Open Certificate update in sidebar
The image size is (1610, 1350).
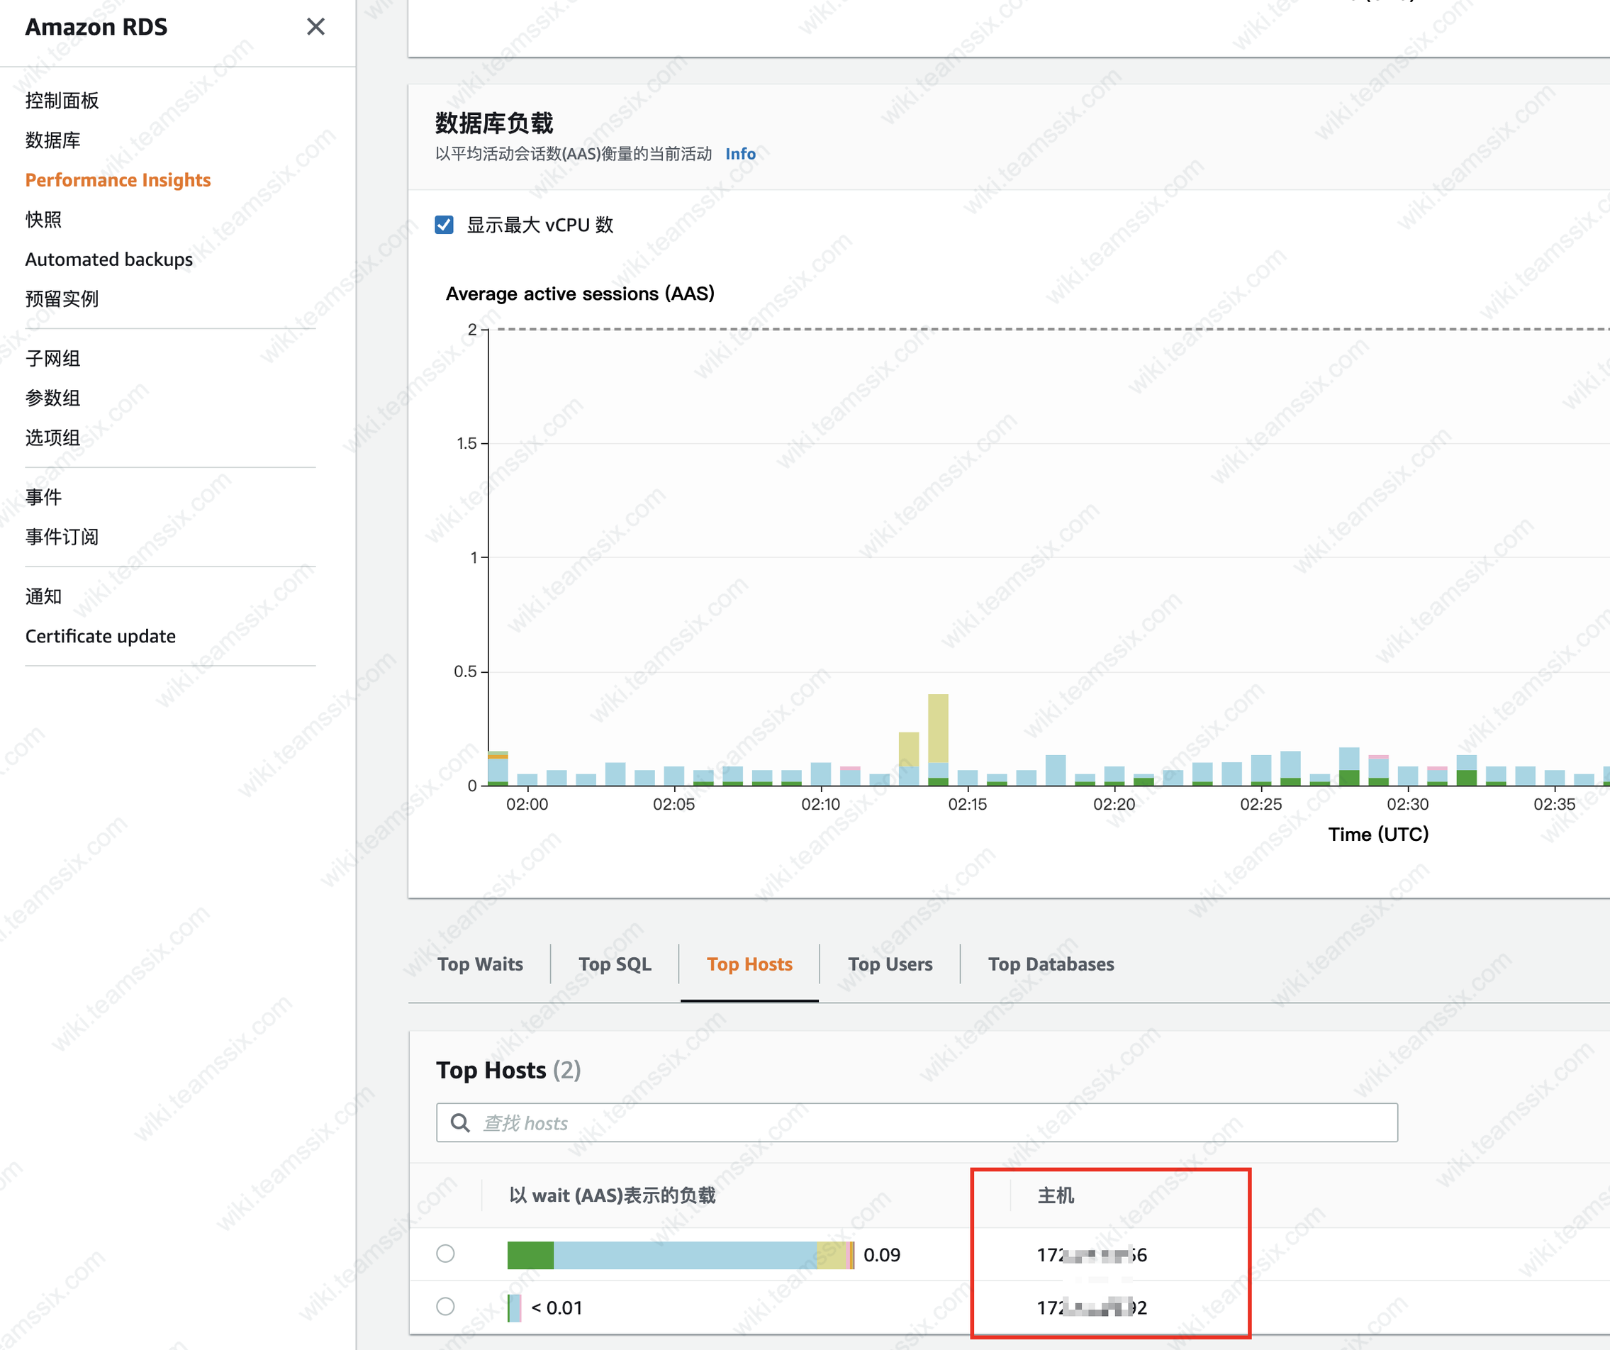pyautogui.click(x=101, y=636)
